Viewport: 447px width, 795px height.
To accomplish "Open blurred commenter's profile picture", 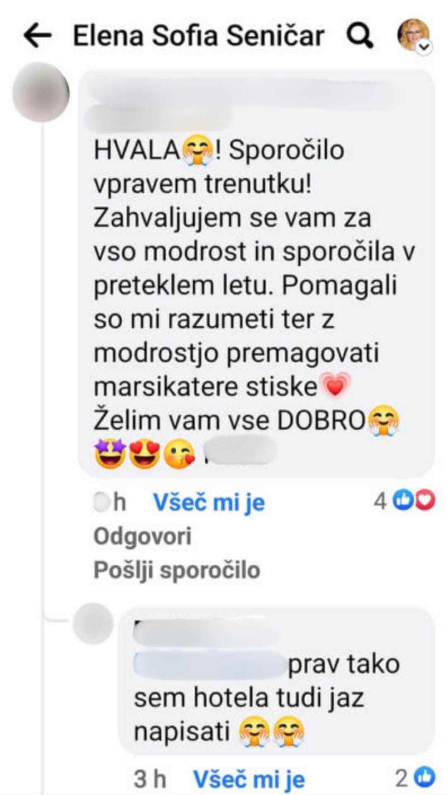I will point(41,92).
